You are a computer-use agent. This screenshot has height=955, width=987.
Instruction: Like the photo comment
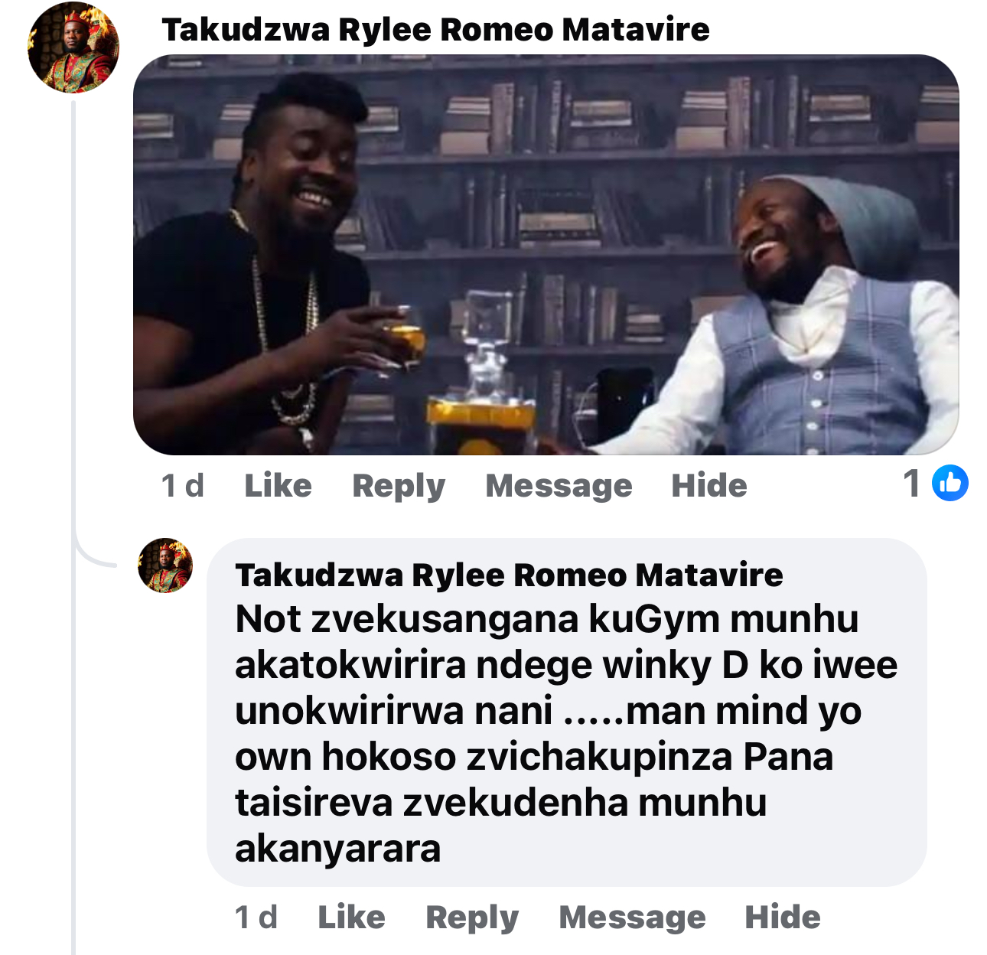click(x=278, y=485)
